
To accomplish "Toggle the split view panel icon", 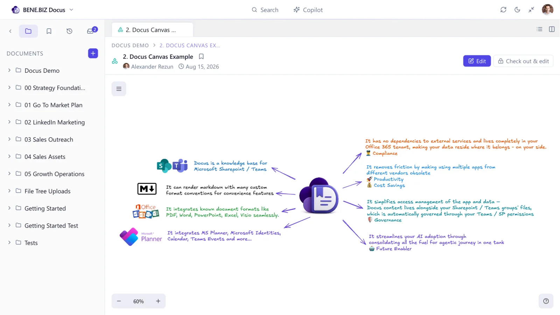I will click(x=552, y=29).
